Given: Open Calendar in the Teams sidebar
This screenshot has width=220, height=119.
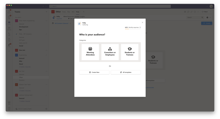Looking at the screenshot, I should (x=9, y=28).
